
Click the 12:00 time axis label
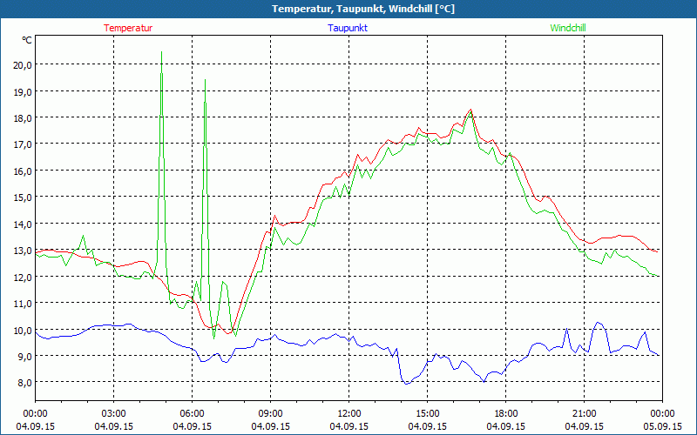348,412
